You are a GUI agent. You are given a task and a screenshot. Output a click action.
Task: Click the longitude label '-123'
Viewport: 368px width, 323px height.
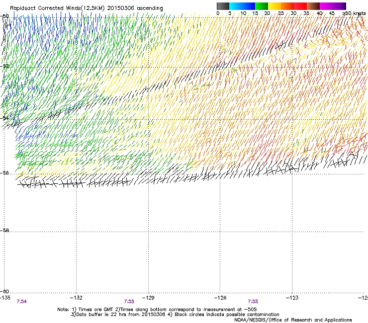tap(292, 298)
